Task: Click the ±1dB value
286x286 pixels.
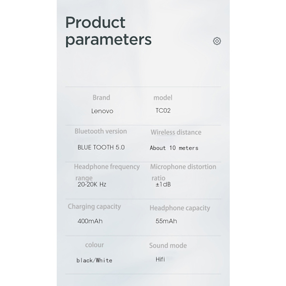Action: [163, 184]
